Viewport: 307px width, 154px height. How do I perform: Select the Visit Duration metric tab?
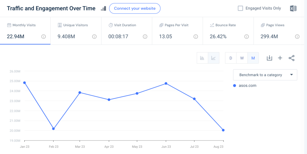click(x=127, y=31)
